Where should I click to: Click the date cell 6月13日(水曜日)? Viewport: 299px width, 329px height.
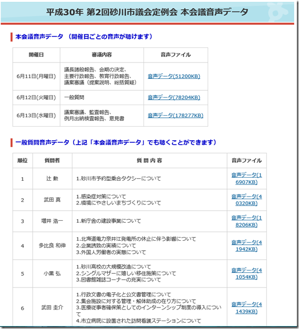(36, 116)
